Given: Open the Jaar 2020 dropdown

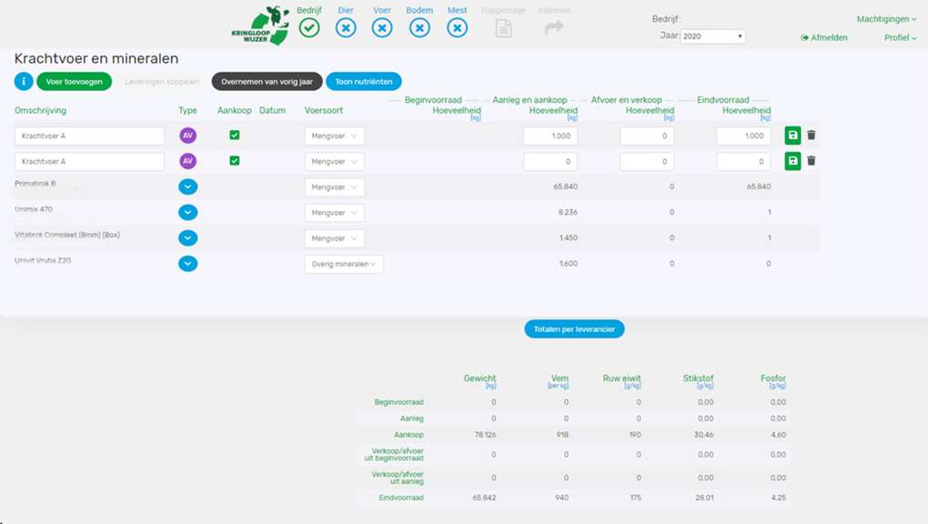Looking at the screenshot, I should pyautogui.click(x=713, y=36).
